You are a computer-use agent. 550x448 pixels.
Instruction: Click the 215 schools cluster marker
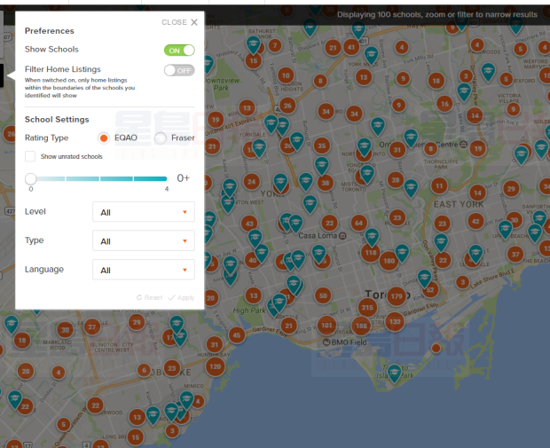367,307
